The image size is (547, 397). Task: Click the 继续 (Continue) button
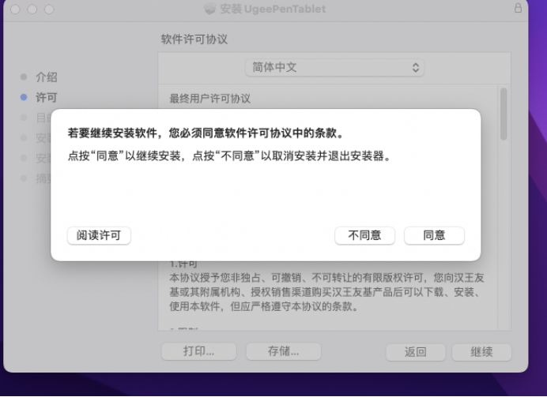[481, 352]
